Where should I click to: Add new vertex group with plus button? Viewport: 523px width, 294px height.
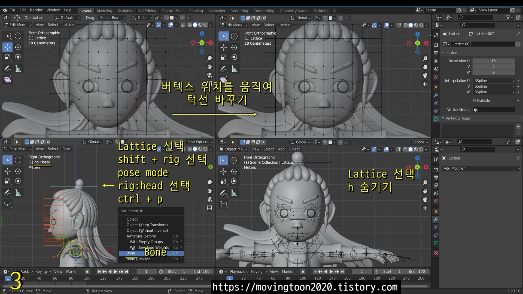[518, 127]
